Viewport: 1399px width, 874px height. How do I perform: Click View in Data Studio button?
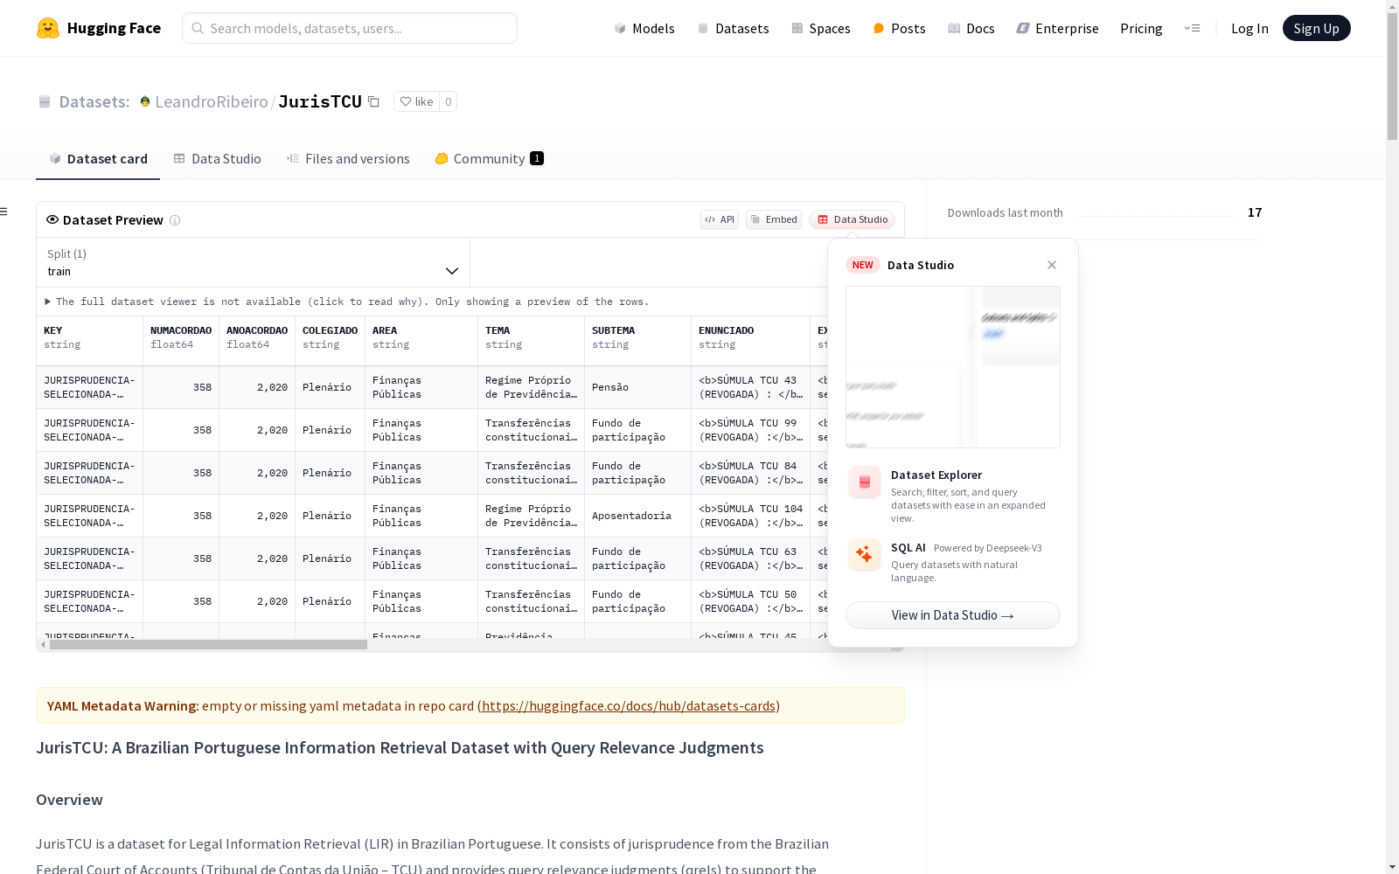pos(953,615)
